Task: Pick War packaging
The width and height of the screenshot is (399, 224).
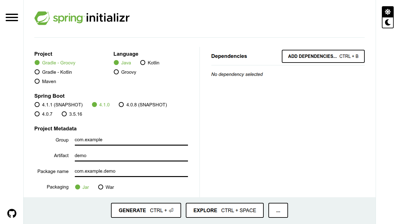Action: click(106, 187)
